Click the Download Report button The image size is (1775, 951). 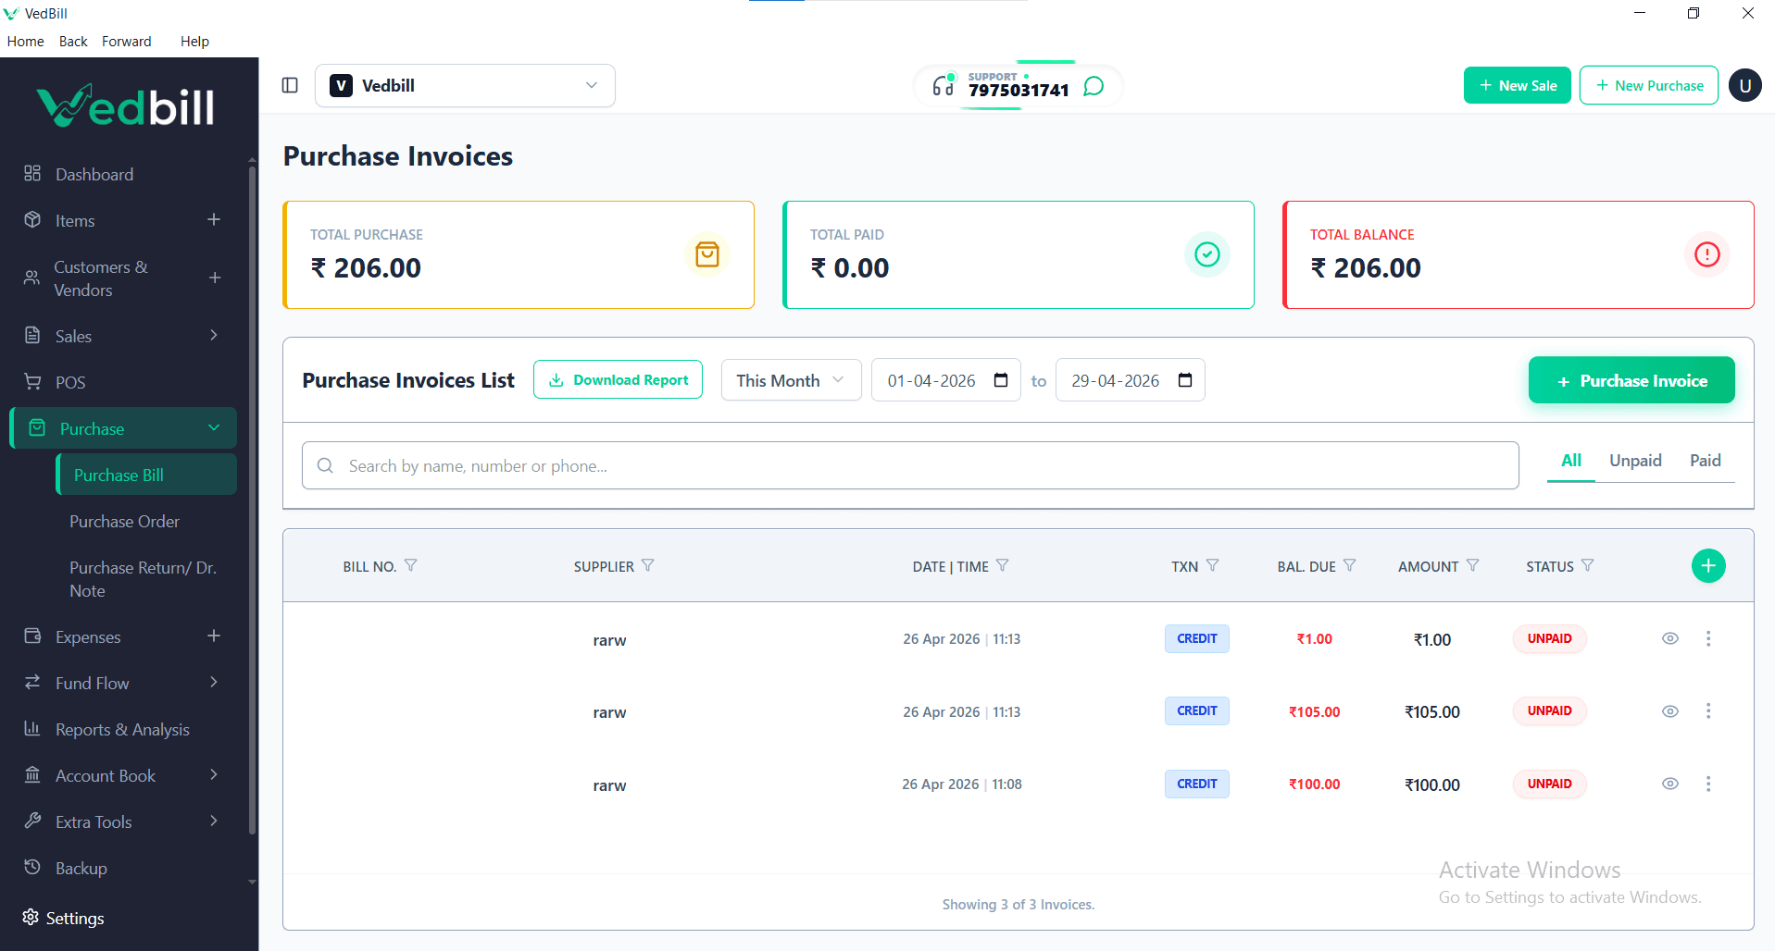pyautogui.click(x=618, y=379)
